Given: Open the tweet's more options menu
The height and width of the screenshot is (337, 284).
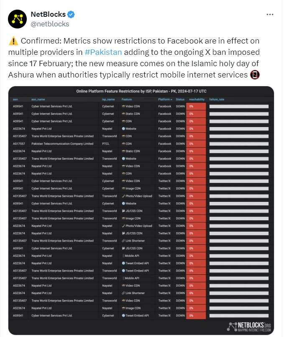Looking at the screenshot, I should 270,14.
